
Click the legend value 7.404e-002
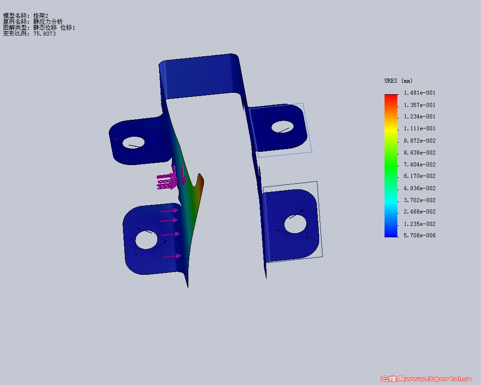419,165
